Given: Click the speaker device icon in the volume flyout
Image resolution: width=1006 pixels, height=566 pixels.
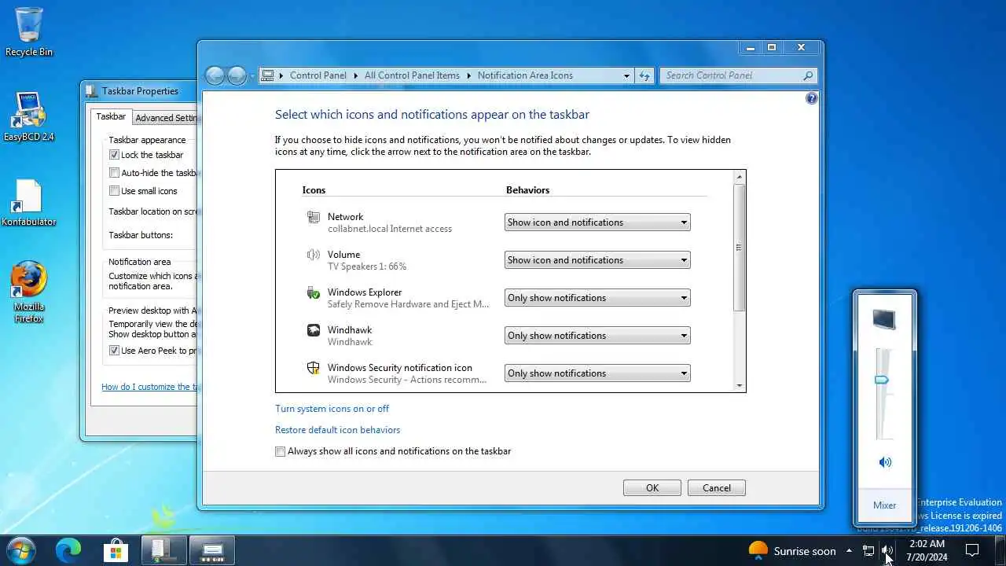Looking at the screenshot, I should [x=883, y=319].
